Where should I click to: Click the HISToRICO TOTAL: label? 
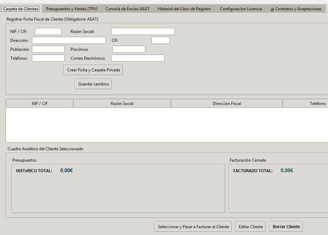pos(34,171)
